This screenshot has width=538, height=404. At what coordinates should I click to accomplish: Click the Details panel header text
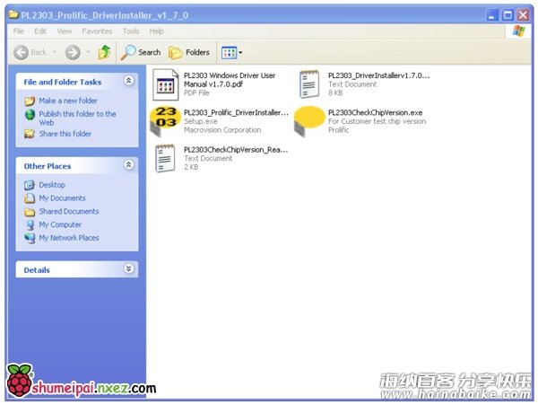coord(37,270)
